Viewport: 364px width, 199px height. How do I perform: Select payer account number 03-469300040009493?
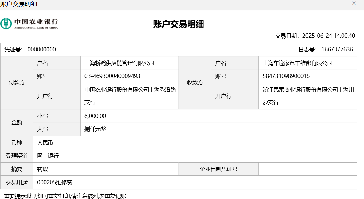pos(112,76)
